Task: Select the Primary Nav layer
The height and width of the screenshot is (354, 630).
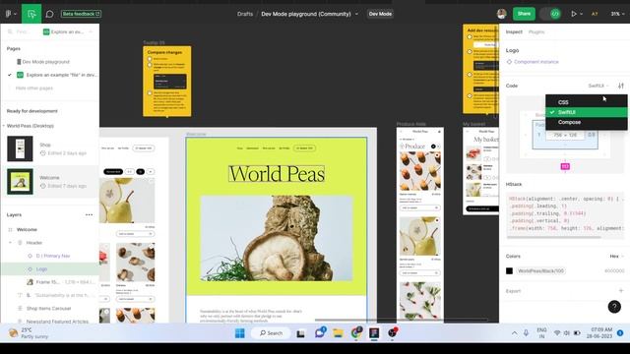Action: pyautogui.click(x=52, y=256)
